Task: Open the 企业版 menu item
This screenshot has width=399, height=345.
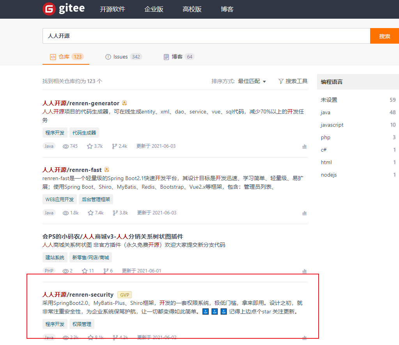Action: 154,9
